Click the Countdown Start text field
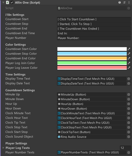 tap(94, 19)
